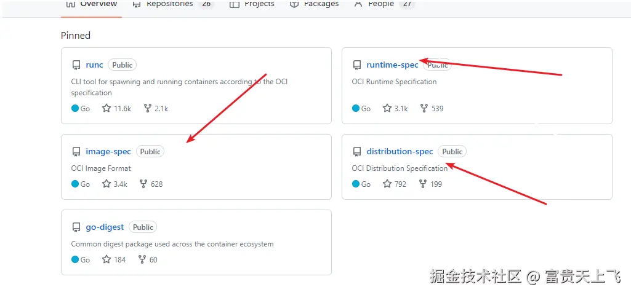
Task: Open the go-digest repository link
Action: coord(105,227)
